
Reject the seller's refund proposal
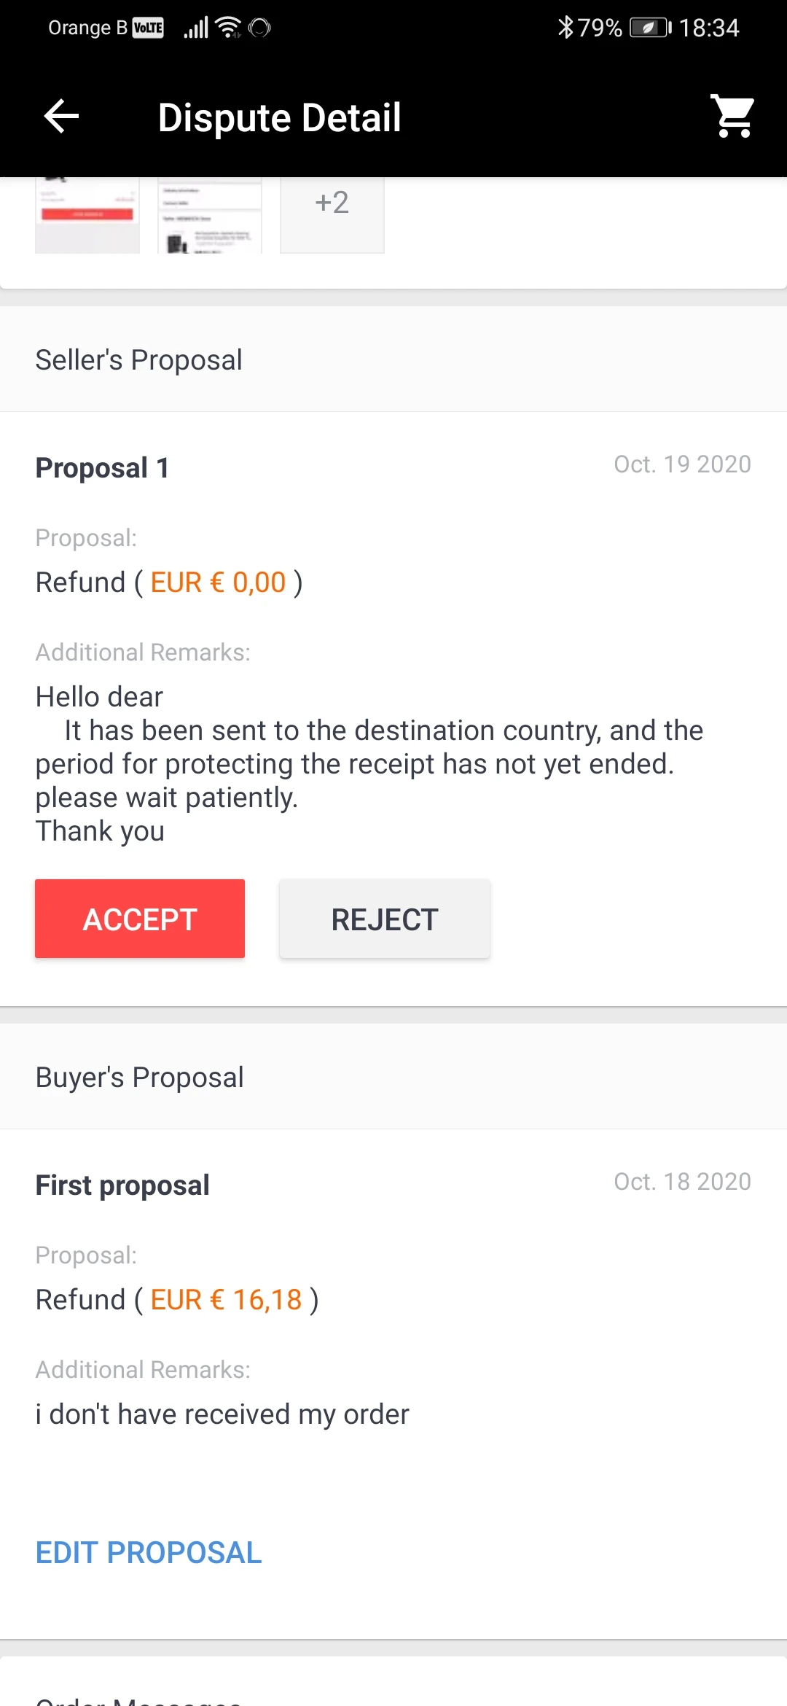click(x=385, y=919)
